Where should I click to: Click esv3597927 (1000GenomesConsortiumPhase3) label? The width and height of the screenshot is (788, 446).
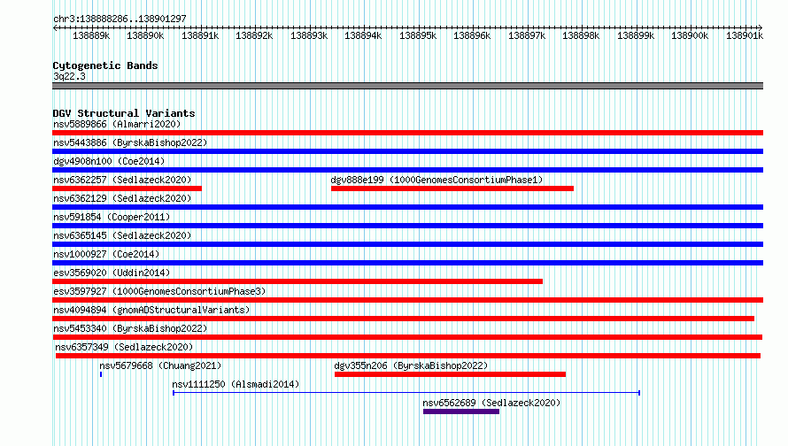pos(159,291)
